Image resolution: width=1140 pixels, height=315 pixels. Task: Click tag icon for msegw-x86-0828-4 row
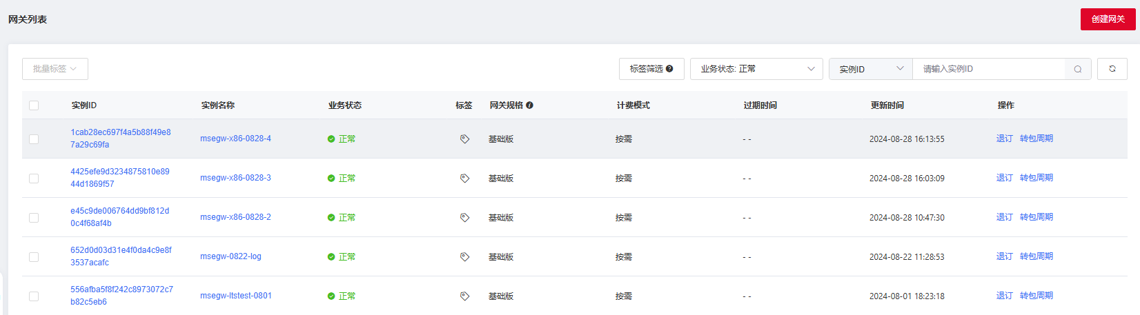coord(464,139)
